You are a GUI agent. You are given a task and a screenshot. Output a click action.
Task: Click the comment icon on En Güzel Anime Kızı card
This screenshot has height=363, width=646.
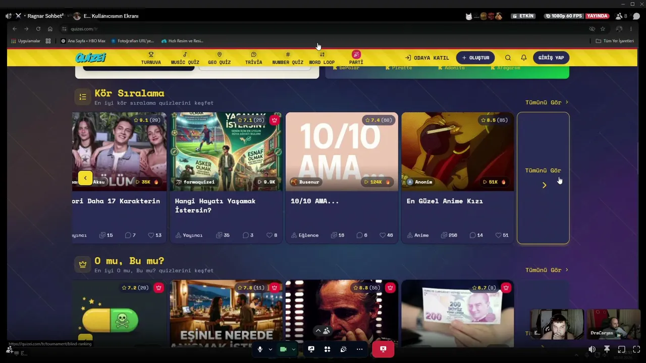click(x=472, y=235)
